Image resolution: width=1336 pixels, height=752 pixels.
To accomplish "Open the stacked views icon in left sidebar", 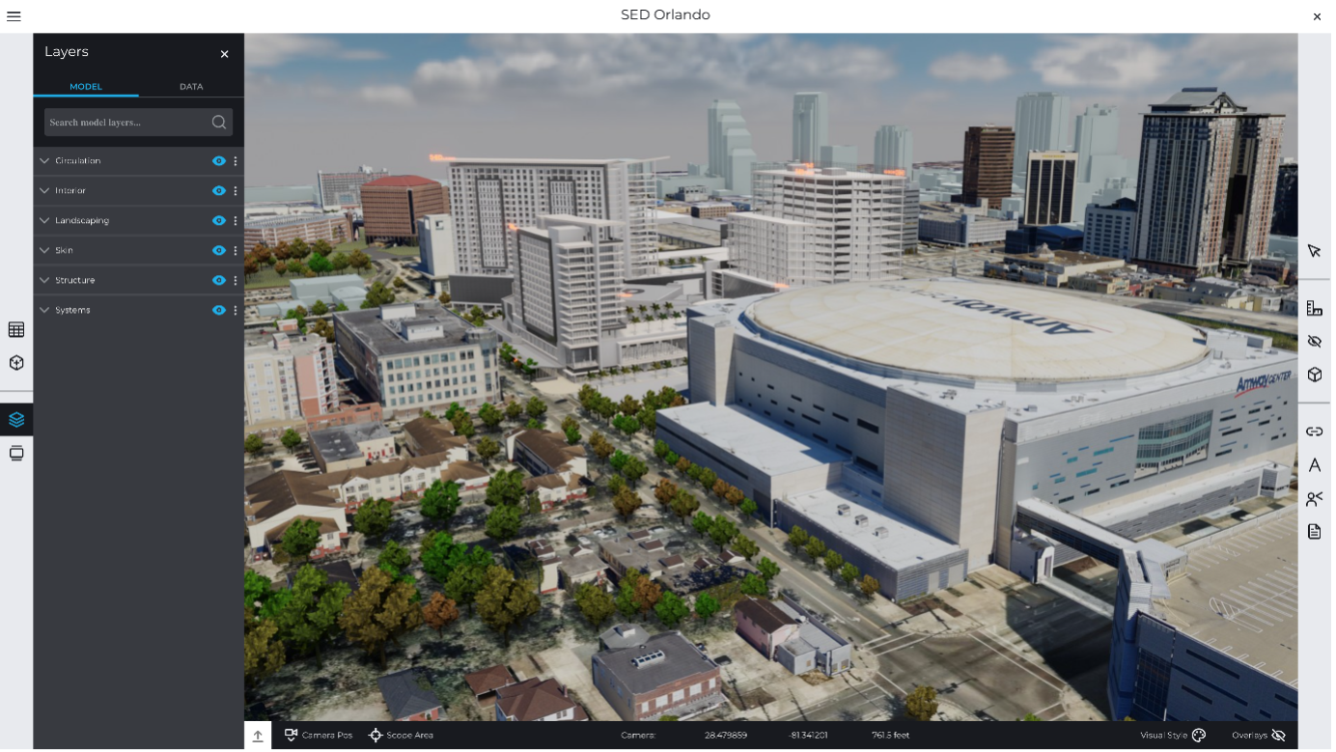I will tap(16, 453).
